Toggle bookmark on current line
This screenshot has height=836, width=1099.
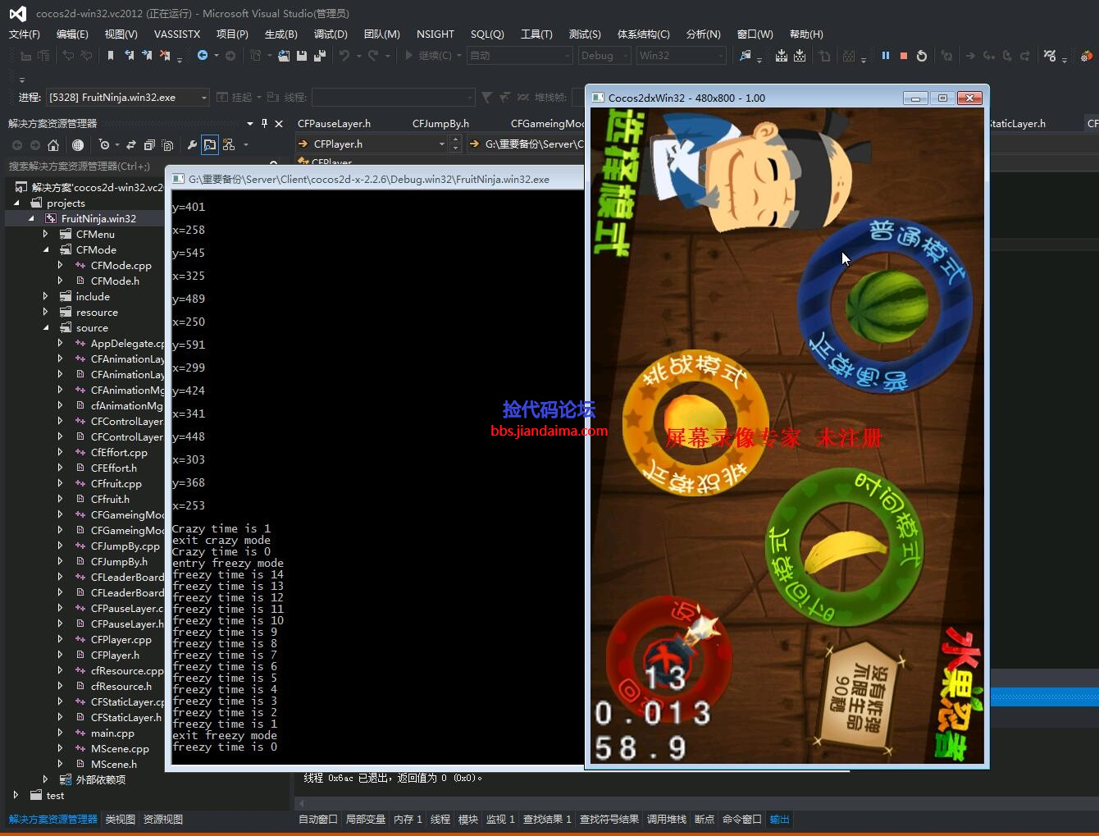[111, 55]
